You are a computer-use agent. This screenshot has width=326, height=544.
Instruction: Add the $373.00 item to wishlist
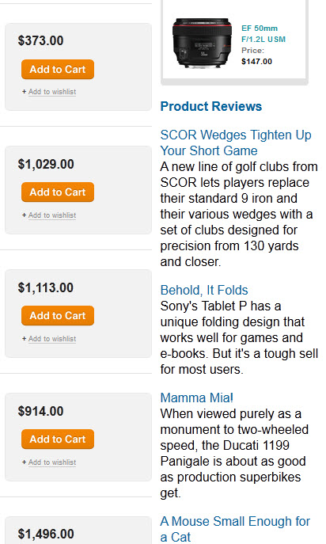52,92
